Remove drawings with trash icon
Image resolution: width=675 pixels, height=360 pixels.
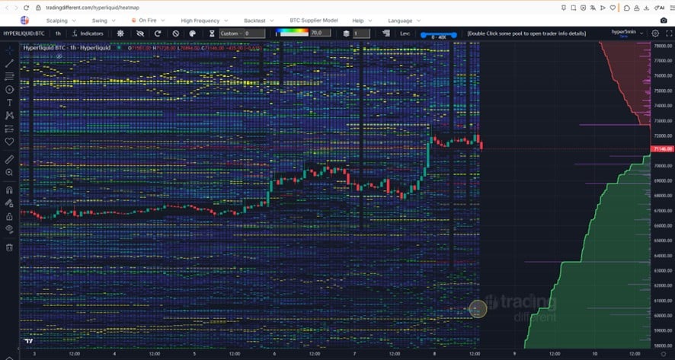(x=9, y=247)
